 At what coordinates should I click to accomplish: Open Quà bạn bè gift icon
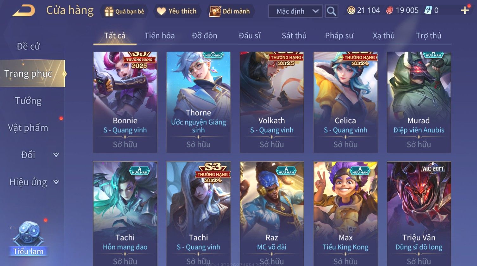(x=109, y=11)
